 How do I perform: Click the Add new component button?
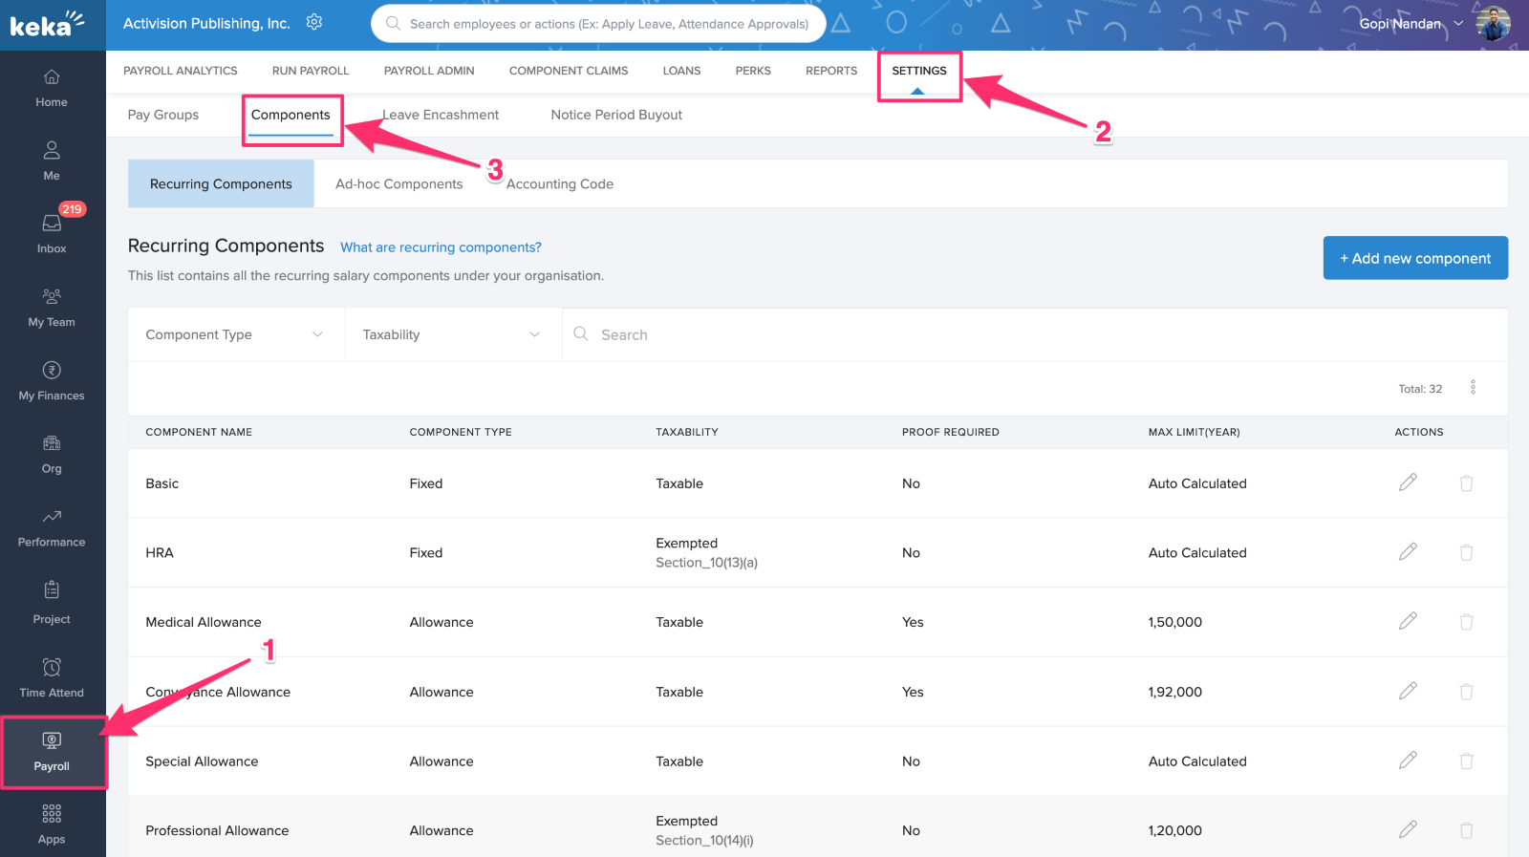(1414, 258)
